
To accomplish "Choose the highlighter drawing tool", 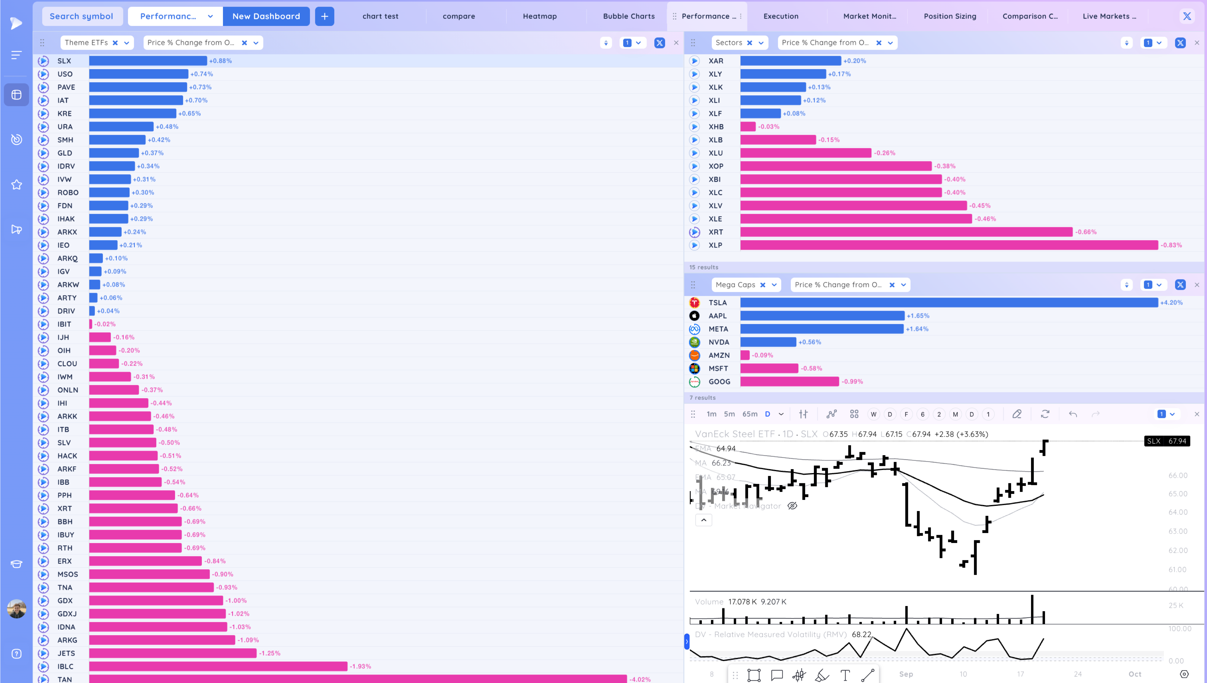I will 822,675.
